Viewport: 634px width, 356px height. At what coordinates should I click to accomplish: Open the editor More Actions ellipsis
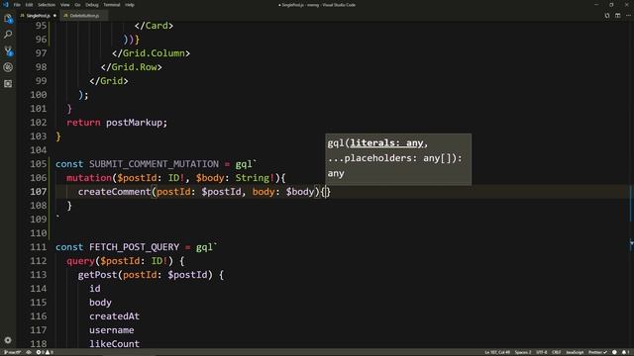[628, 16]
